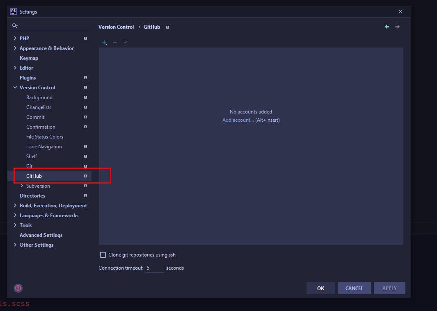Click the add account plus icon
This screenshot has height=311, width=437.
pos(105,42)
